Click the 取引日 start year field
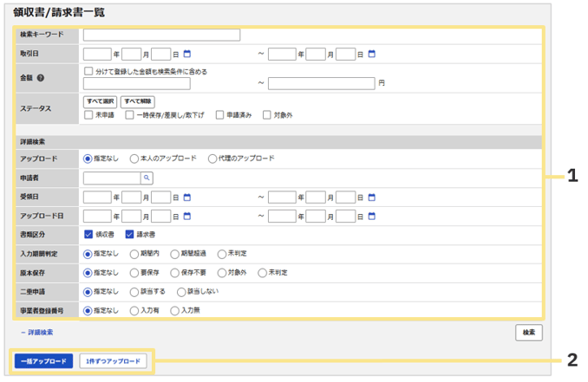This screenshot has height=382, width=588. [x=97, y=54]
